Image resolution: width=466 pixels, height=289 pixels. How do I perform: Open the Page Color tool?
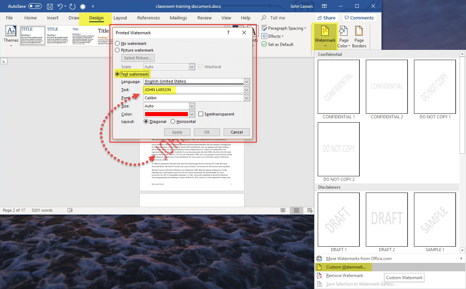[x=344, y=32]
